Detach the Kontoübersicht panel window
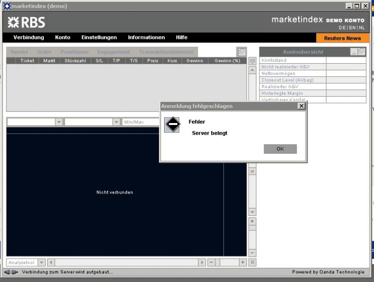This screenshot has height=282, width=374. 361,52
